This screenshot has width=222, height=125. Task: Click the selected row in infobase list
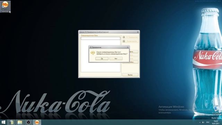(101, 38)
